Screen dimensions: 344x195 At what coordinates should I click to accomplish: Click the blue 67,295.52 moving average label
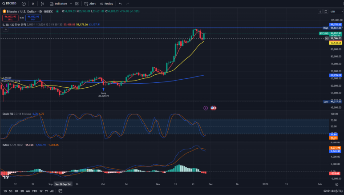336,75
